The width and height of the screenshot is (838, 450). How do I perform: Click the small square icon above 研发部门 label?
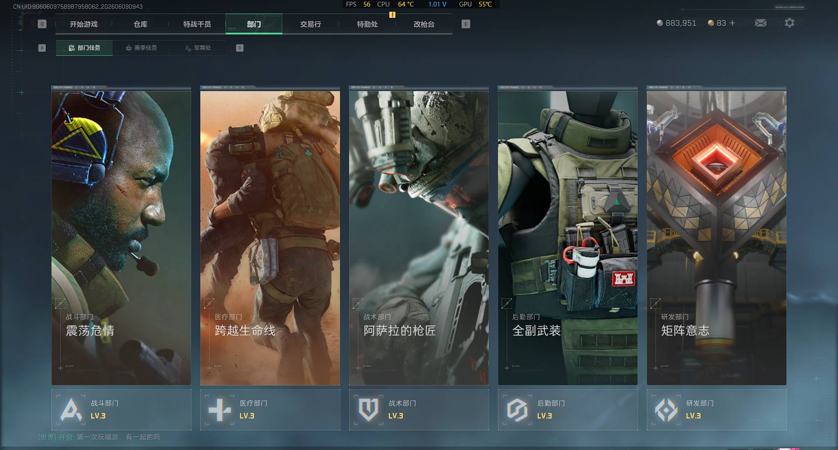click(656, 303)
